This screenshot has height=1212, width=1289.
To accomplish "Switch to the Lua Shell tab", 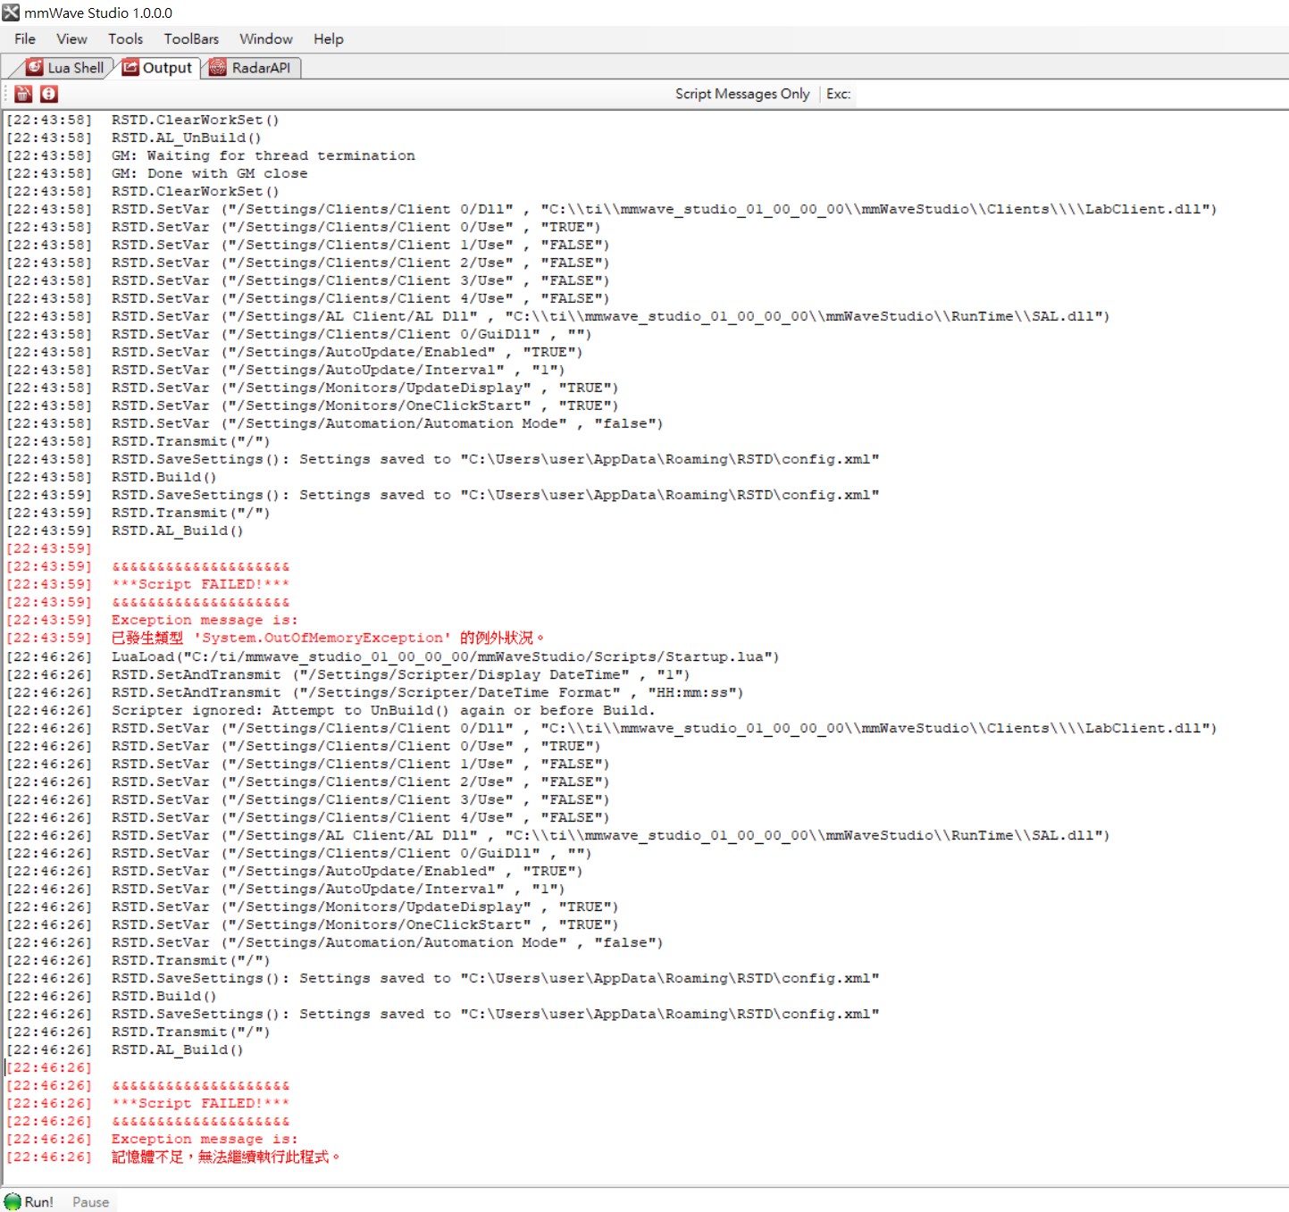I will click(64, 68).
